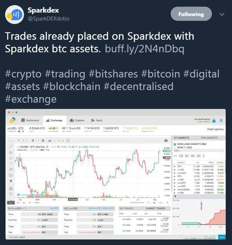Click the camera snapshot icon on chart
The height and width of the screenshot is (245, 232).
click(166, 141)
